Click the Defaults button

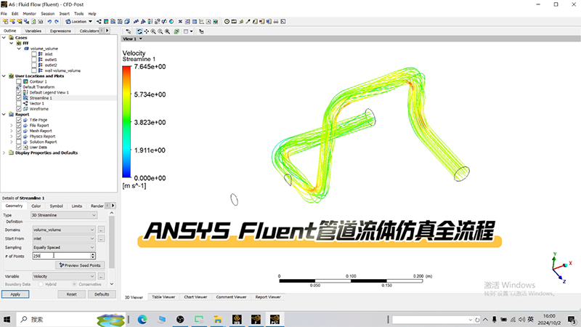pyautogui.click(x=102, y=294)
